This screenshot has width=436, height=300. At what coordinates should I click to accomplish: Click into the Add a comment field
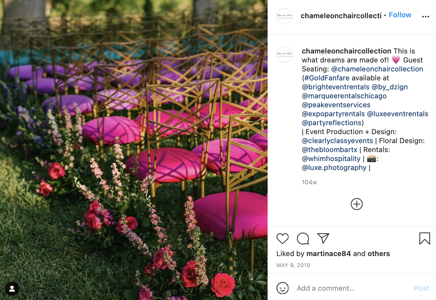pos(352,288)
